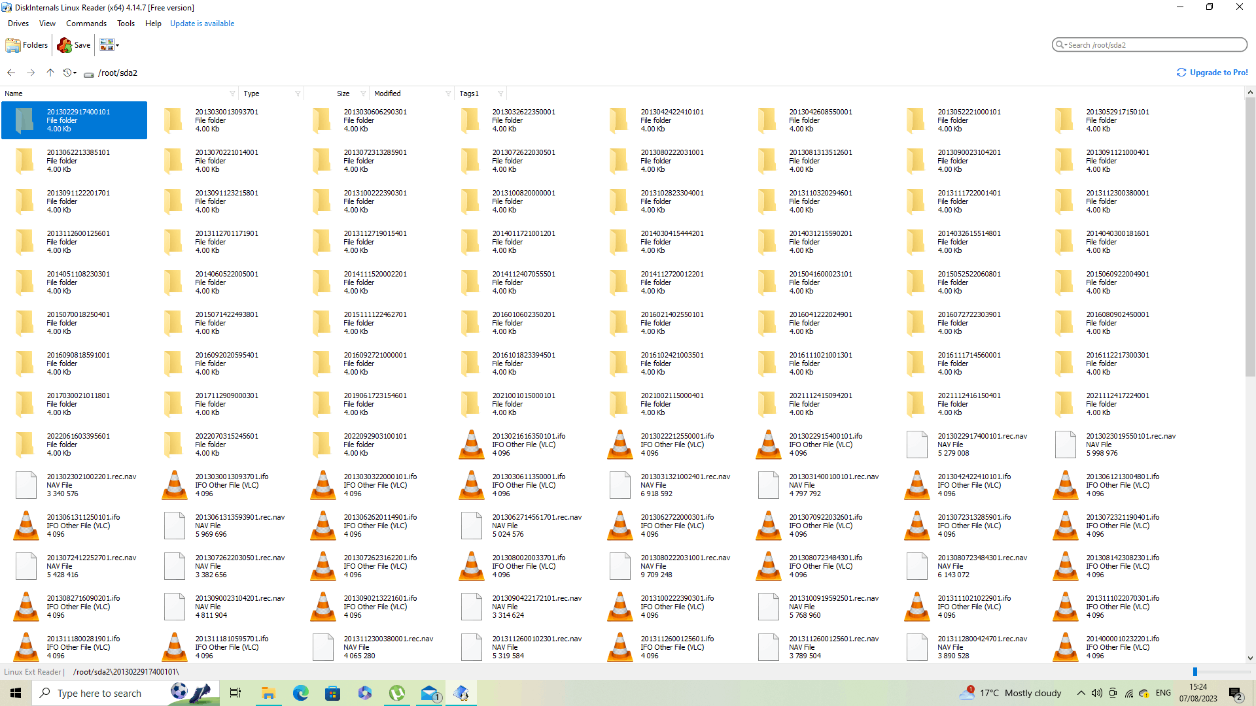Adjust the icon size zoom slider
This screenshot has height=706, width=1256.
(x=1195, y=671)
